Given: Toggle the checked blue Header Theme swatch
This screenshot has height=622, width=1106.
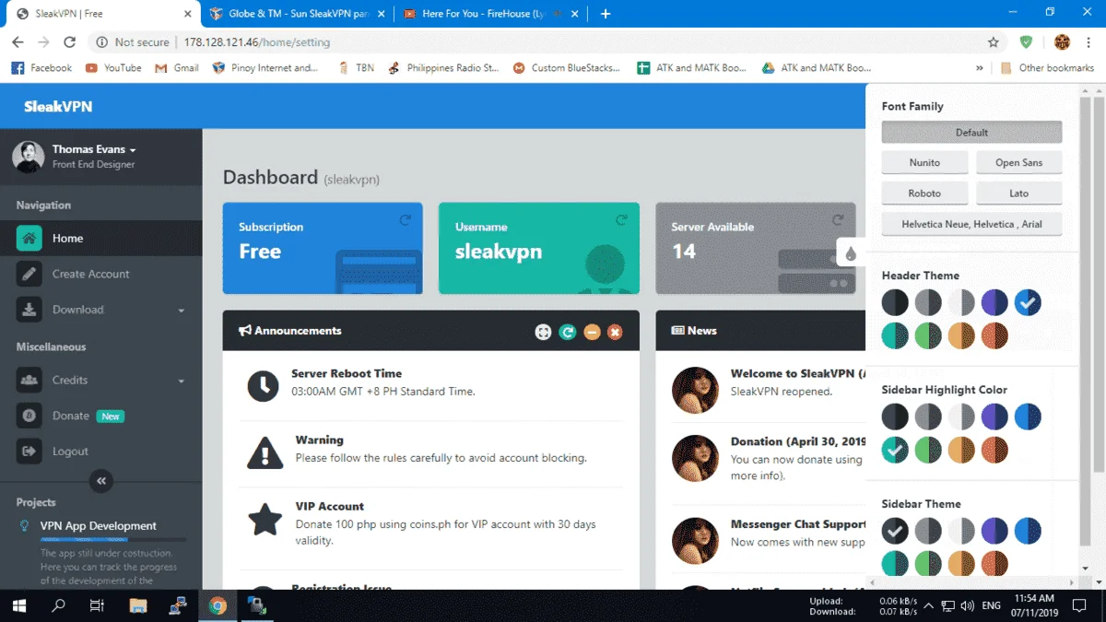Looking at the screenshot, I should (x=1028, y=302).
